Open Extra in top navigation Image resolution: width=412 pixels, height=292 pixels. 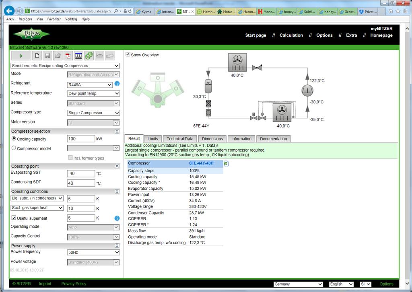pyautogui.click(x=351, y=35)
